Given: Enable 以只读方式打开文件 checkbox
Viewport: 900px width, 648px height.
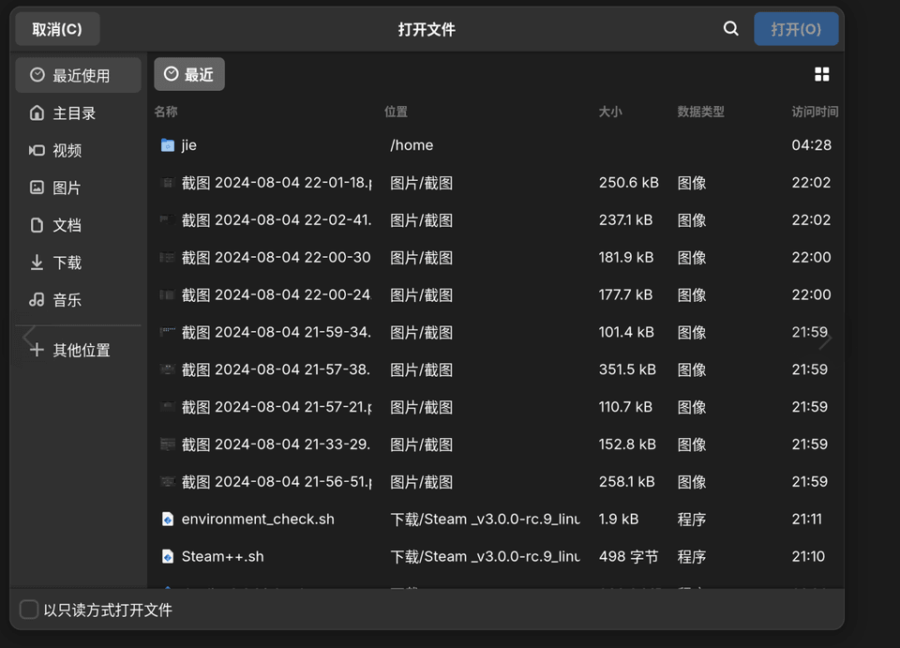Looking at the screenshot, I should tap(29, 610).
